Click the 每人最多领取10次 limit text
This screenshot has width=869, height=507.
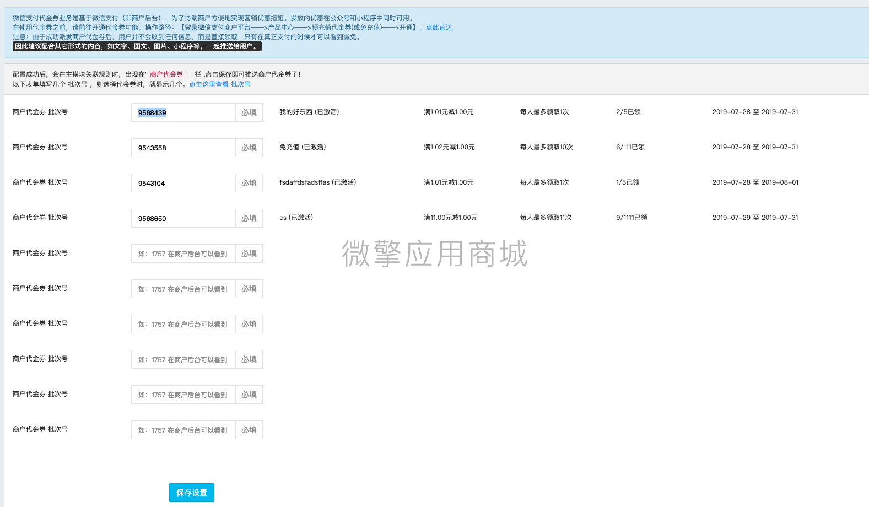547,147
